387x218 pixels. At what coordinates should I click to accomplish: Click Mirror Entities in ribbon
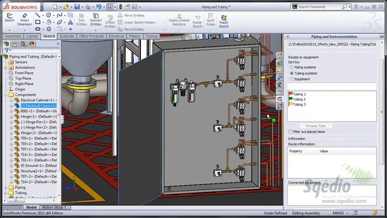click(x=131, y=15)
